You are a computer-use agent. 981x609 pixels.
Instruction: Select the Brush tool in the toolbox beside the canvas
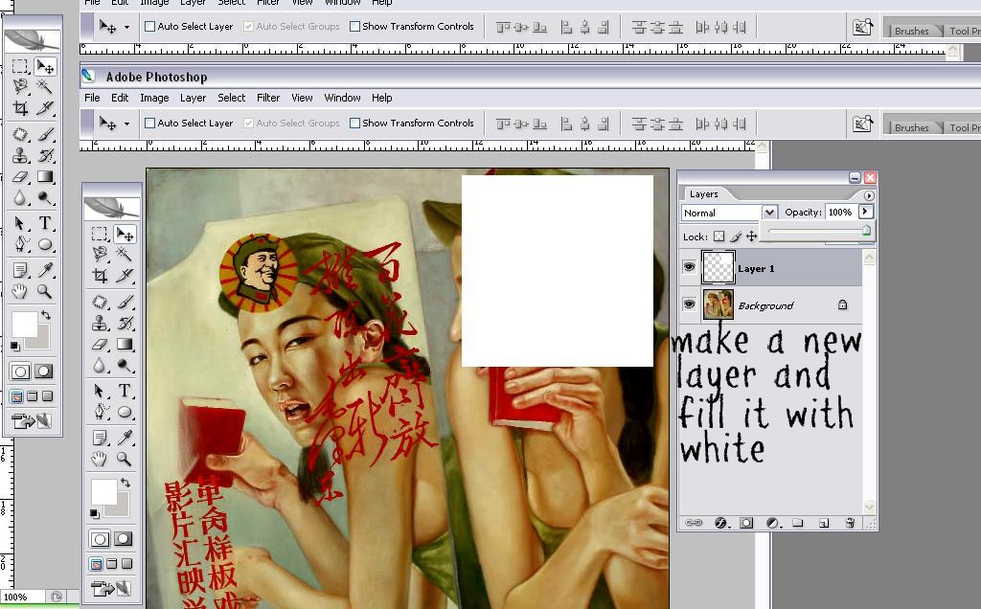[125, 302]
